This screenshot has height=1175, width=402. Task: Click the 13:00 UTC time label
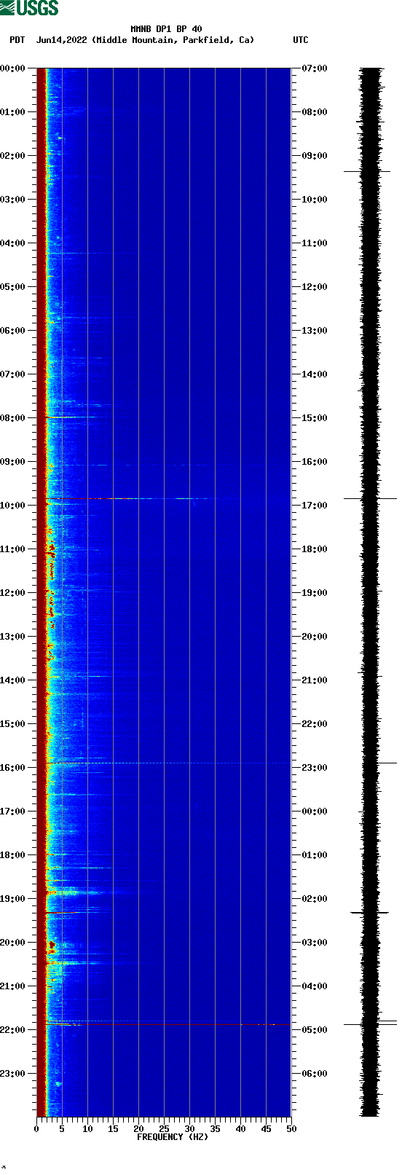point(315,331)
